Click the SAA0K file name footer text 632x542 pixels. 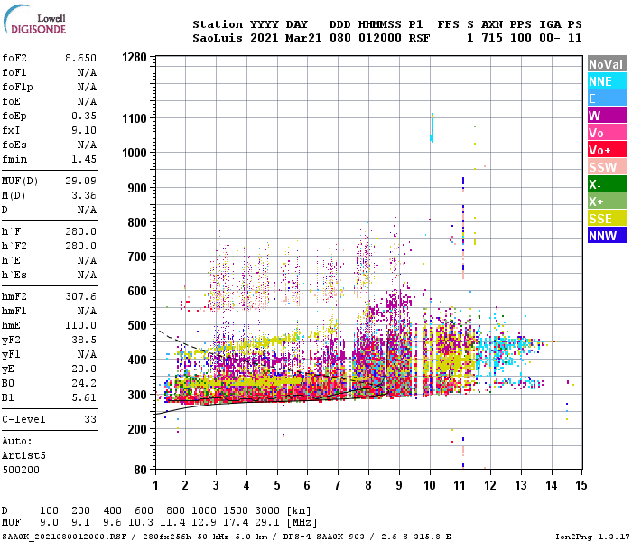tap(64, 537)
